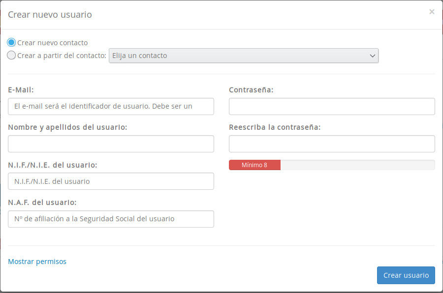Click inside the E-Mail input field
This screenshot has height=293, width=443.
tap(111, 106)
